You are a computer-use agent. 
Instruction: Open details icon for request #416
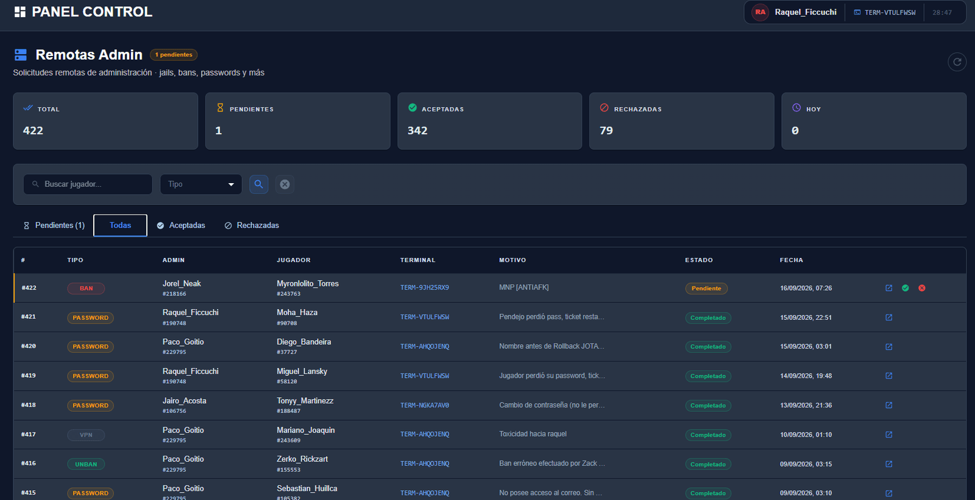pos(888,464)
